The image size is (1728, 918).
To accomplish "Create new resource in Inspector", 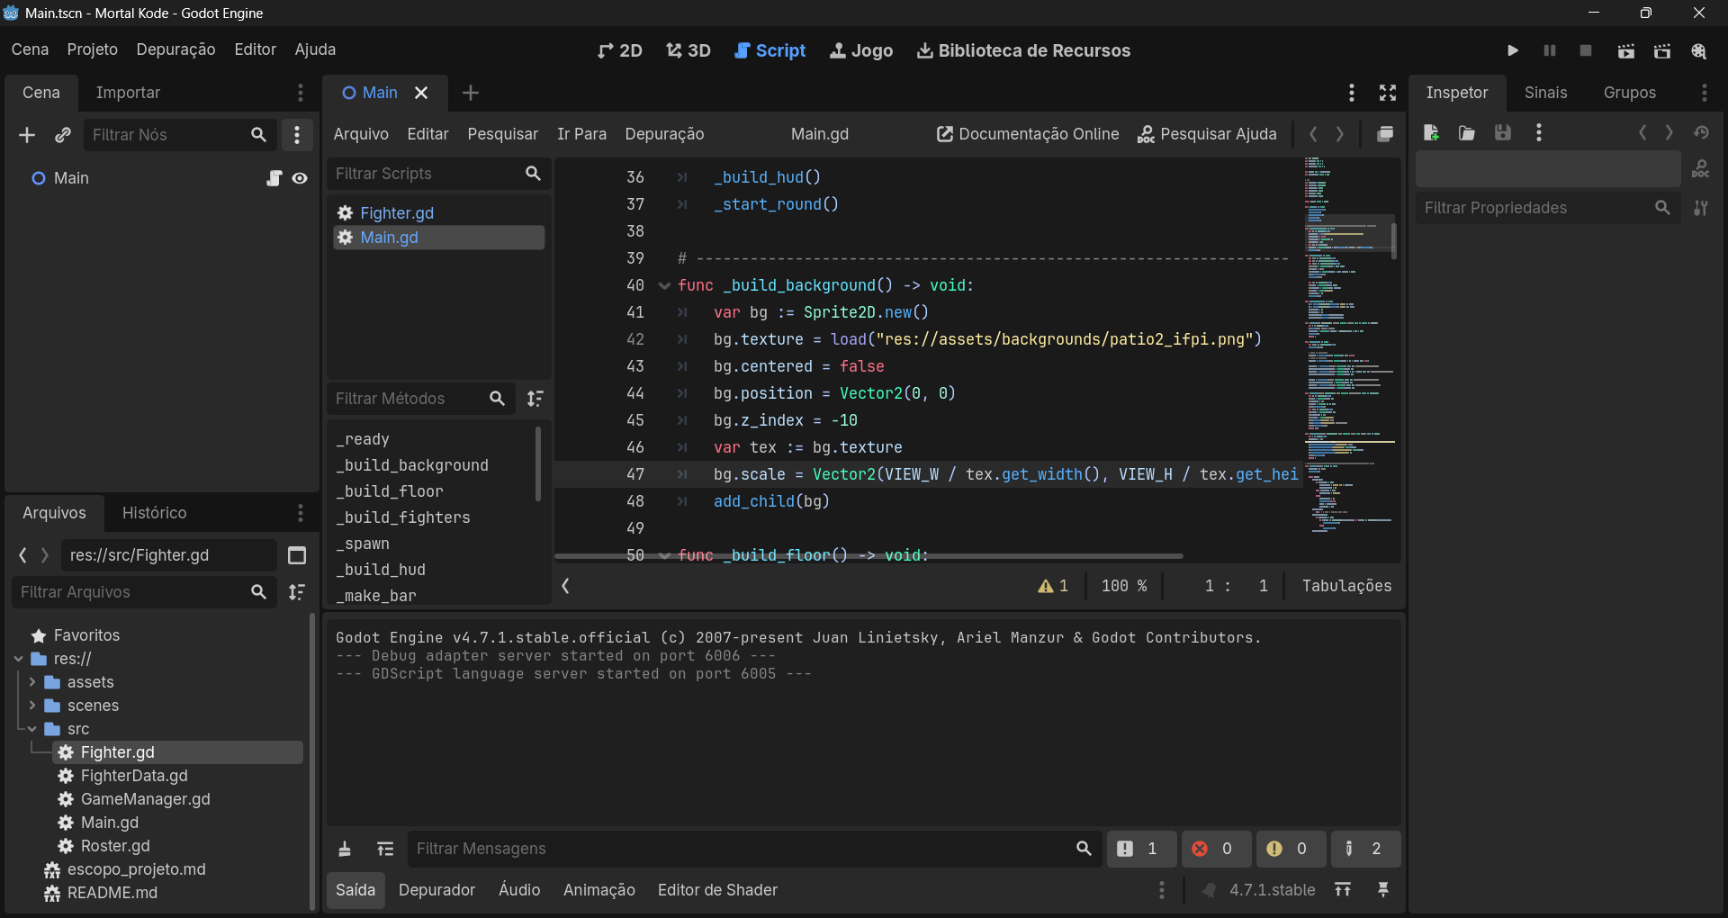I will [x=1431, y=133].
